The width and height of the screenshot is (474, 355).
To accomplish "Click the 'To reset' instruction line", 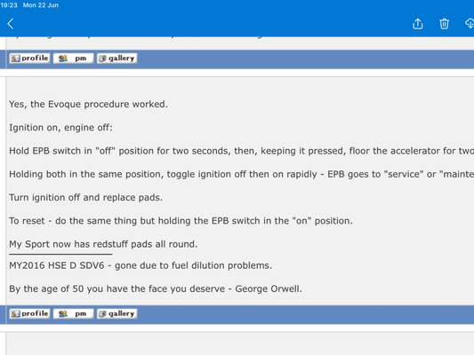I will (181, 221).
